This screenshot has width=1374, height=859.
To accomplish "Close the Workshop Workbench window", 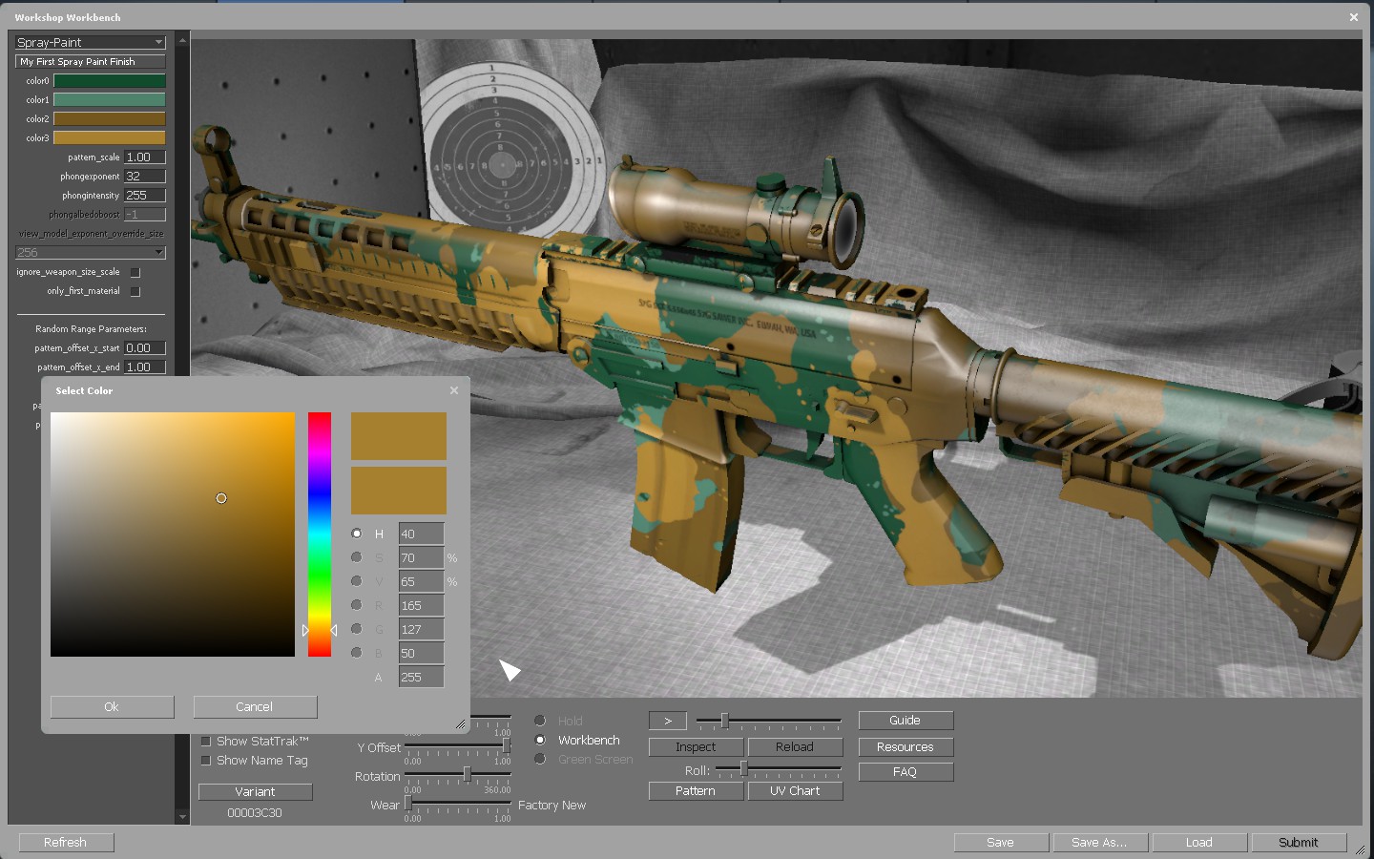I will coord(1353,17).
